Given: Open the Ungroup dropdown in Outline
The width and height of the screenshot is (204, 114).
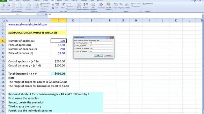Looking at the screenshot, I should [x=121, y=6].
